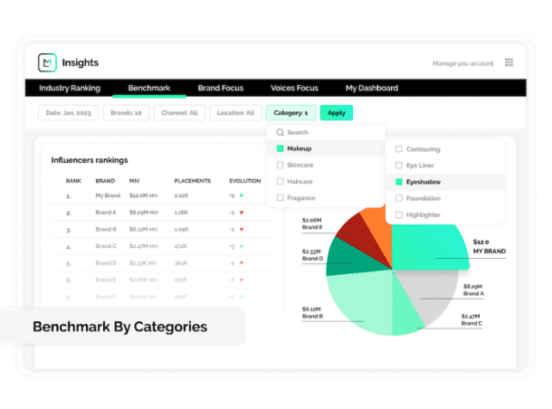Click the Insights logo icon
The height and width of the screenshot is (409, 552).
(x=47, y=62)
